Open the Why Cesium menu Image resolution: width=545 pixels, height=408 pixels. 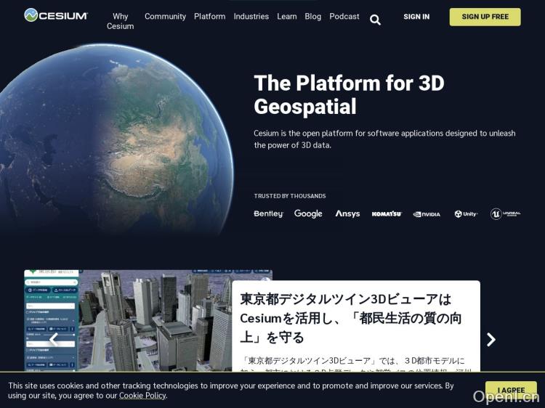pos(120,21)
